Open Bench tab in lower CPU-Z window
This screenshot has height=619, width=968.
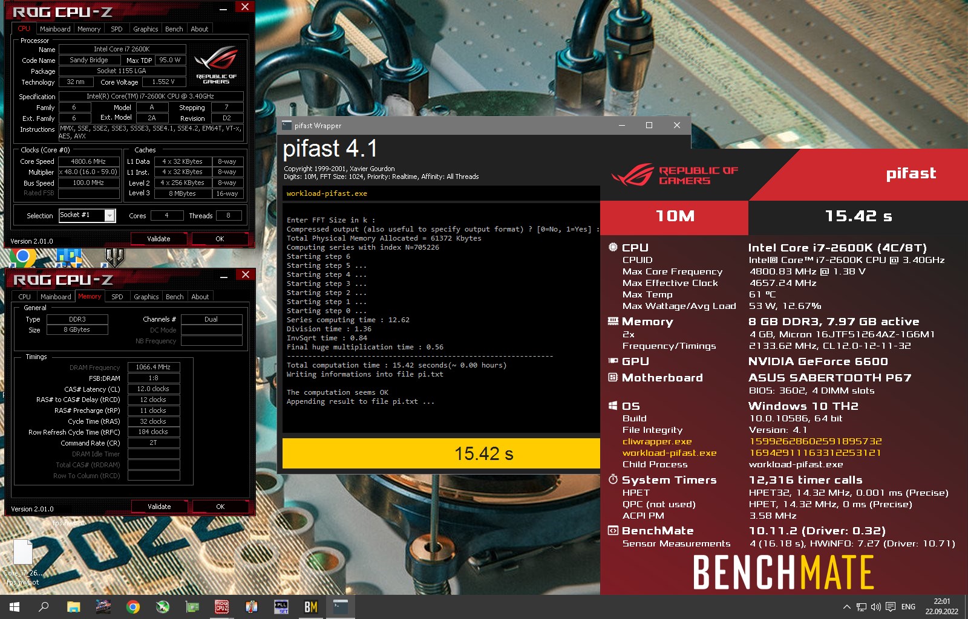click(175, 297)
